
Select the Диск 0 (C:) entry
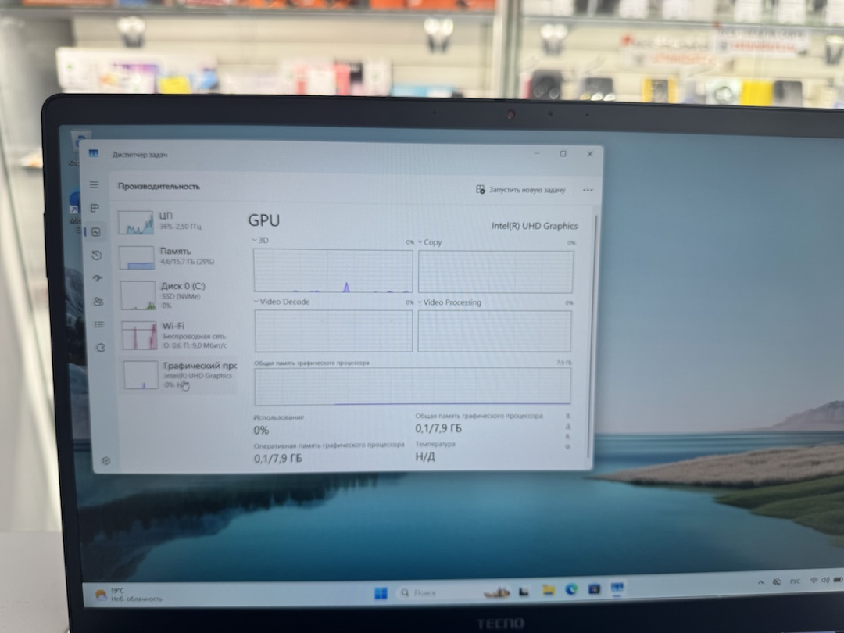(x=177, y=295)
